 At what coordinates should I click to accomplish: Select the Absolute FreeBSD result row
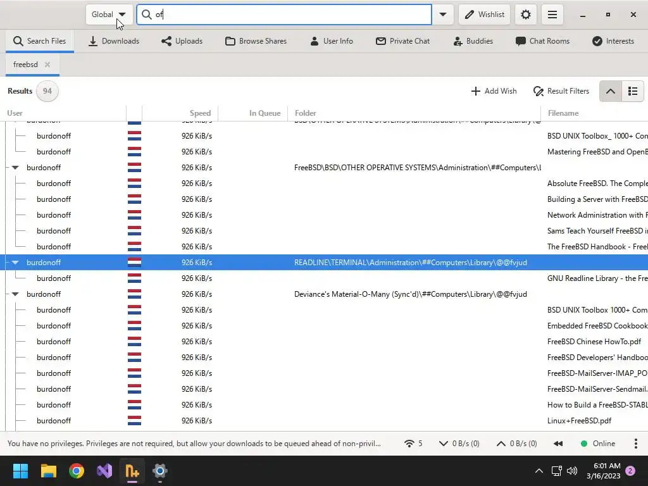coord(324,184)
